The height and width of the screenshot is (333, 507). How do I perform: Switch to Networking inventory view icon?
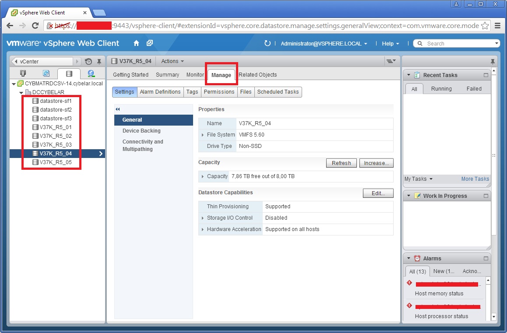(91, 74)
